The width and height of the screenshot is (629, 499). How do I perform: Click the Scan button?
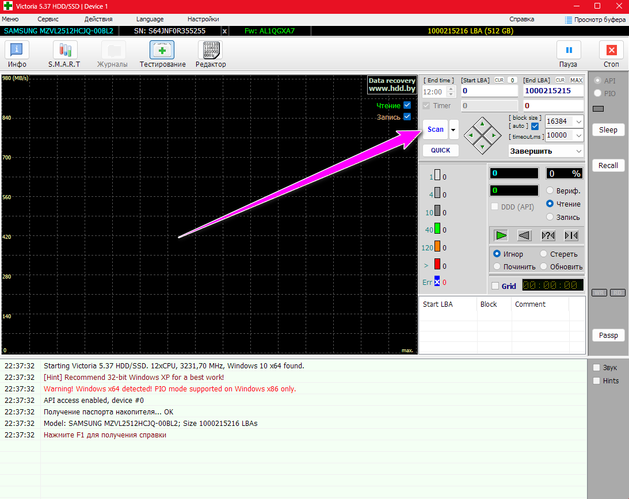click(435, 129)
